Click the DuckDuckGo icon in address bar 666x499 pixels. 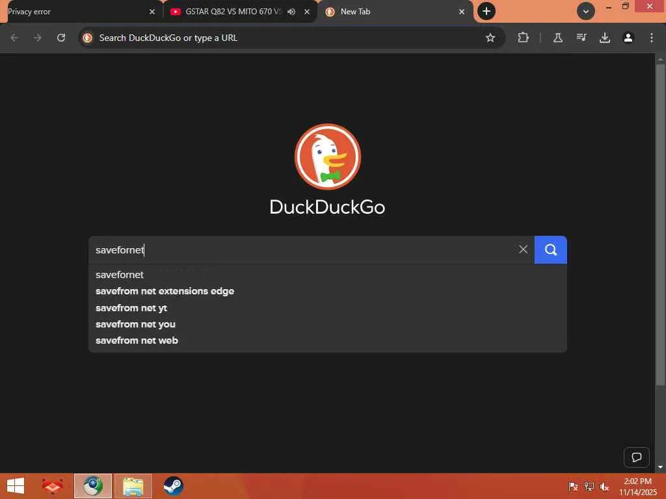tap(88, 38)
